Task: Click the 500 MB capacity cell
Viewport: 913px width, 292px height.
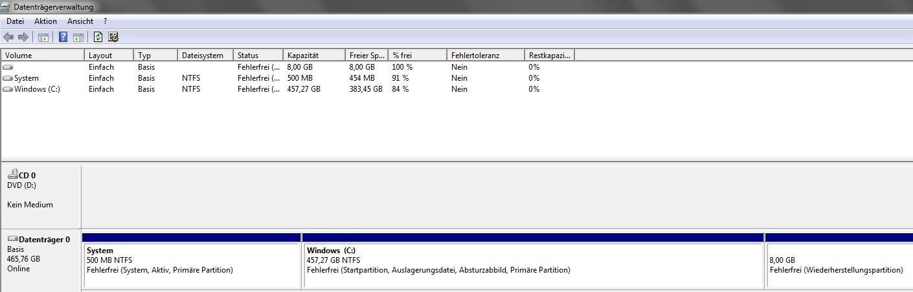Action: [x=300, y=78]
